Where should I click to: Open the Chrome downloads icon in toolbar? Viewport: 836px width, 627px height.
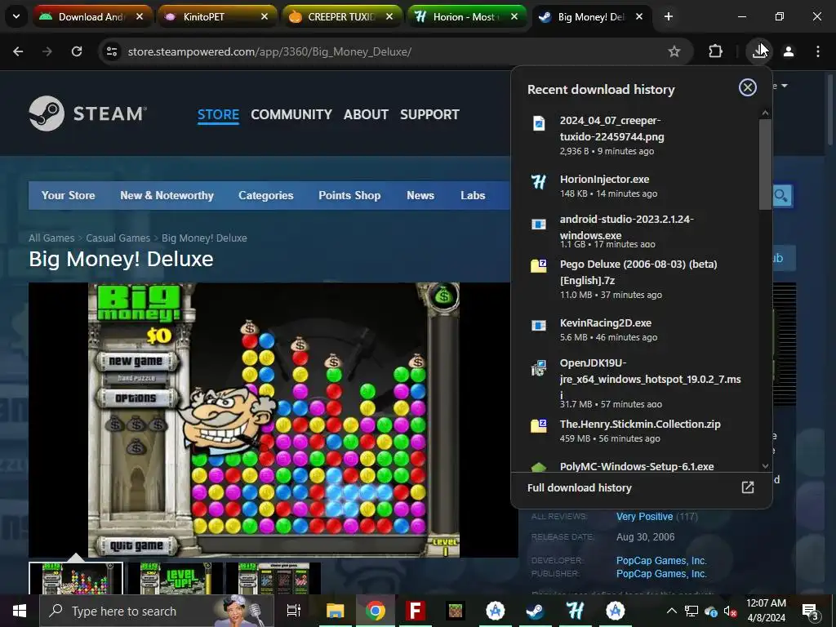click(x=759, y=51)
